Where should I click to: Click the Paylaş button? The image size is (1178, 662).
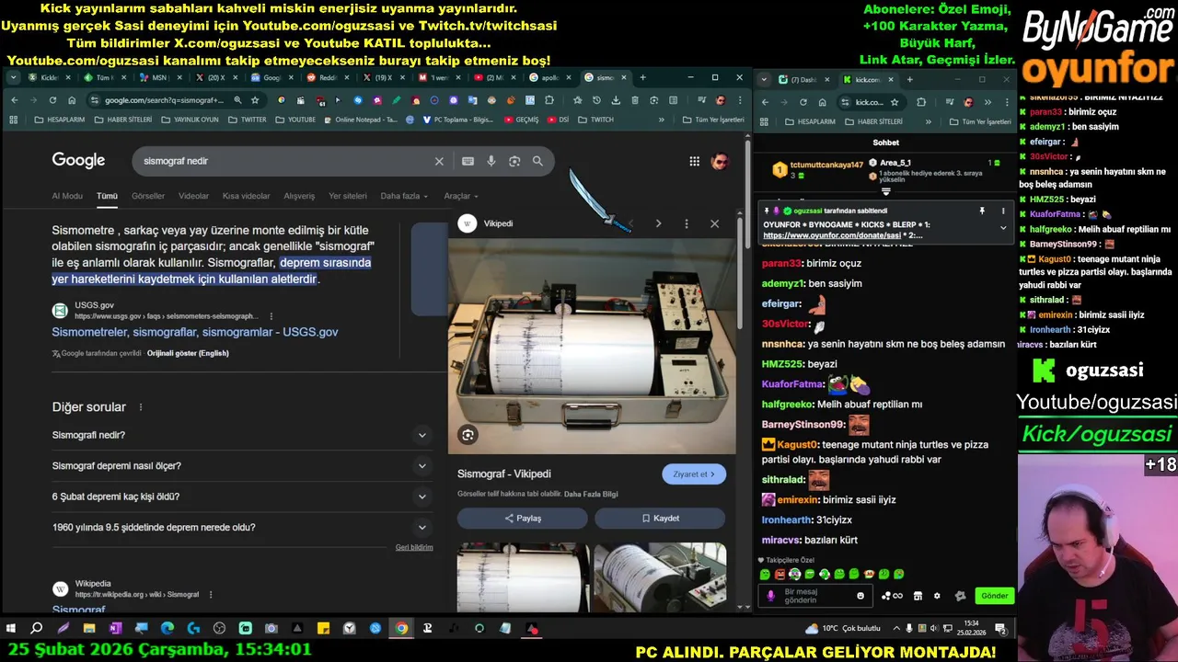[x=523, y=519]
